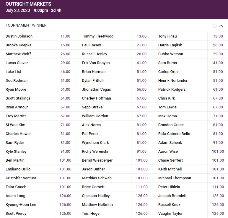Select Sepp Straka odds 67.00
The width and height of the screenshot is (228, 218).
coord(142,107)
